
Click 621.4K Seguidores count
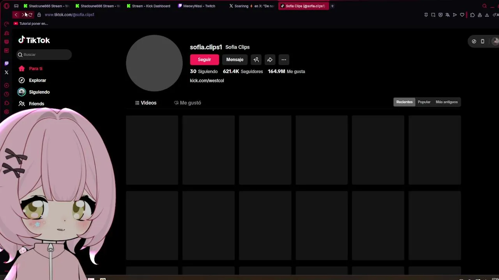coord(243,72)
